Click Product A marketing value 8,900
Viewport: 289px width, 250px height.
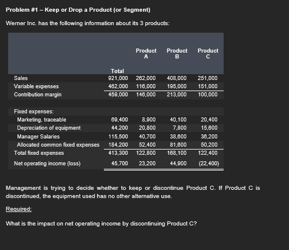[x=149, y=120]
